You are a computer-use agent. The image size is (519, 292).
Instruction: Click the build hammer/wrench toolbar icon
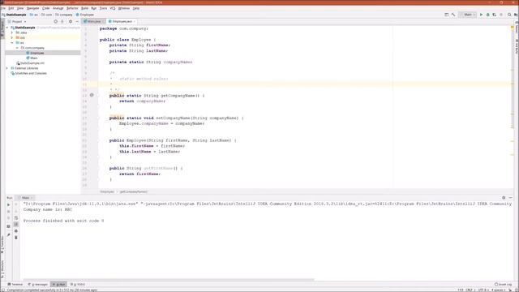click(453, 15)
